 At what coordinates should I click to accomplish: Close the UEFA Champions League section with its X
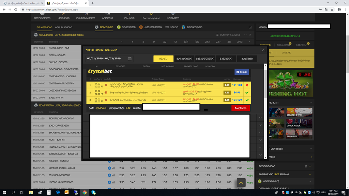click(250, 35)
